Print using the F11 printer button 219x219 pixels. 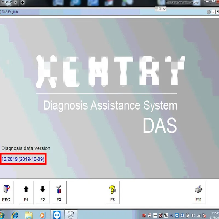pyautogui.click(x=198, y=193)
